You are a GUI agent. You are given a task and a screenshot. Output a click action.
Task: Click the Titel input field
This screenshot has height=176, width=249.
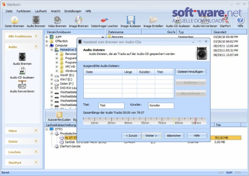pyautogui.click(x=111, y=106)
